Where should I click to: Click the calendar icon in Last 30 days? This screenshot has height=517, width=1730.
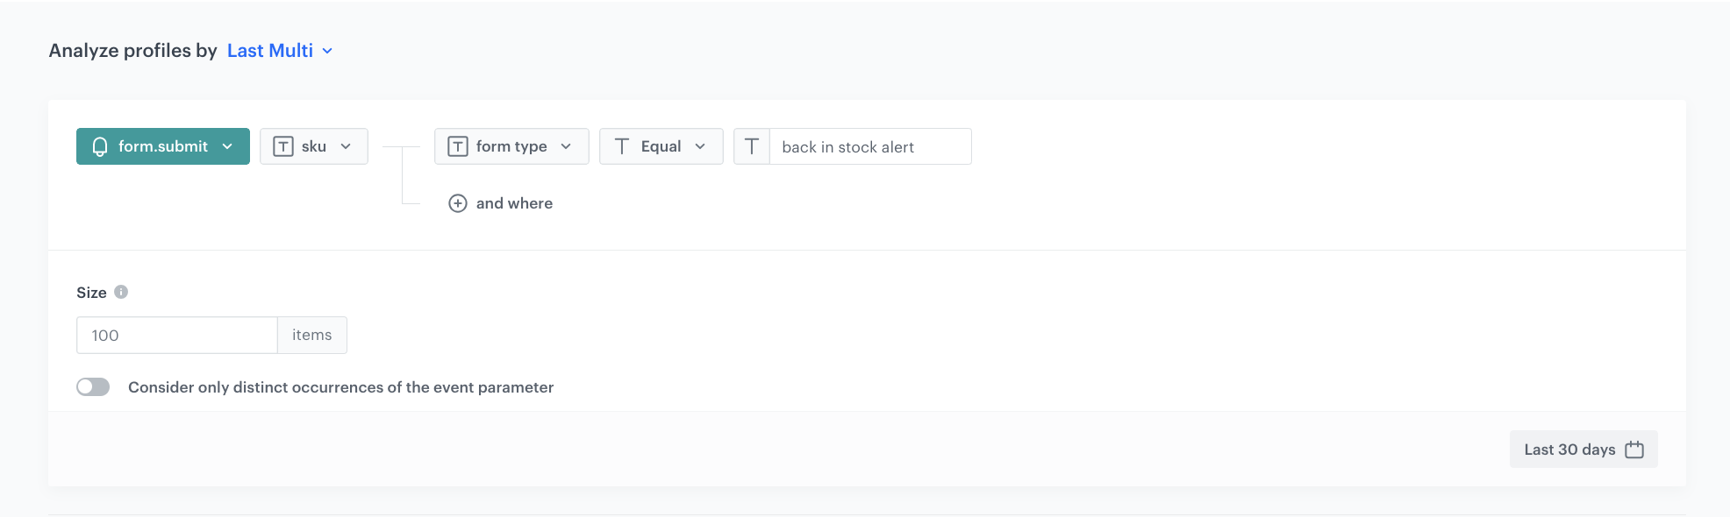tap(1633, 450)
